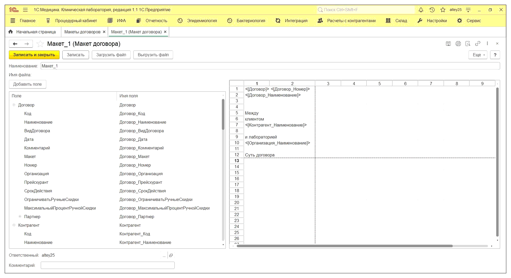Open history clock icon in title bar
This screenshot has height=278, width=511.
[432, 10]
